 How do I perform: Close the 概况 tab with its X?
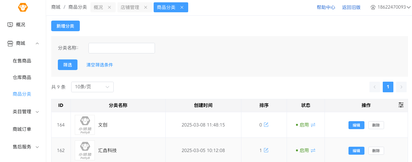(x=109, y=7)
